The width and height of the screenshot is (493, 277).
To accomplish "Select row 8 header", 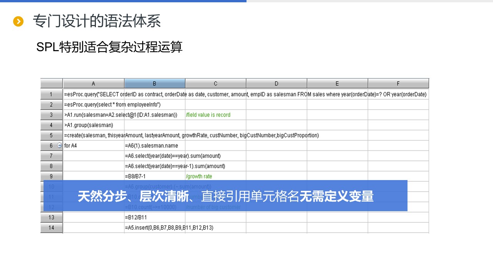I will click(52, 166).
